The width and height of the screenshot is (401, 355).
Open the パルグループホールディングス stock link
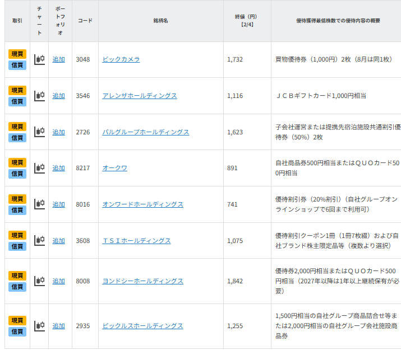pos(146,132)
